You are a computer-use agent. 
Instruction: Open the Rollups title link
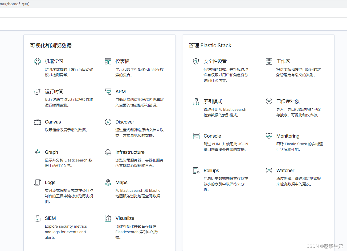pos(211,171)
